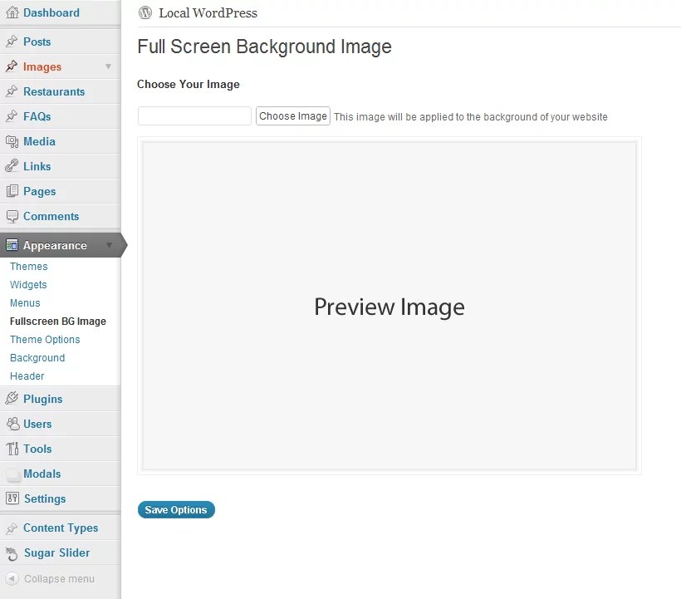Expand the Images flyout arrow

(x=109, y=66)
